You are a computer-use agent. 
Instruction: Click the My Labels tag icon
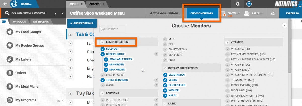(10, 59)
